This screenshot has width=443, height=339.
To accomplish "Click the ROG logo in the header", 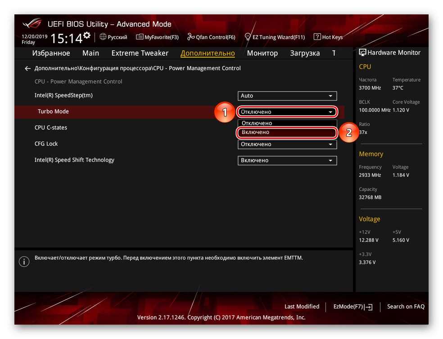I will [32, 24].
